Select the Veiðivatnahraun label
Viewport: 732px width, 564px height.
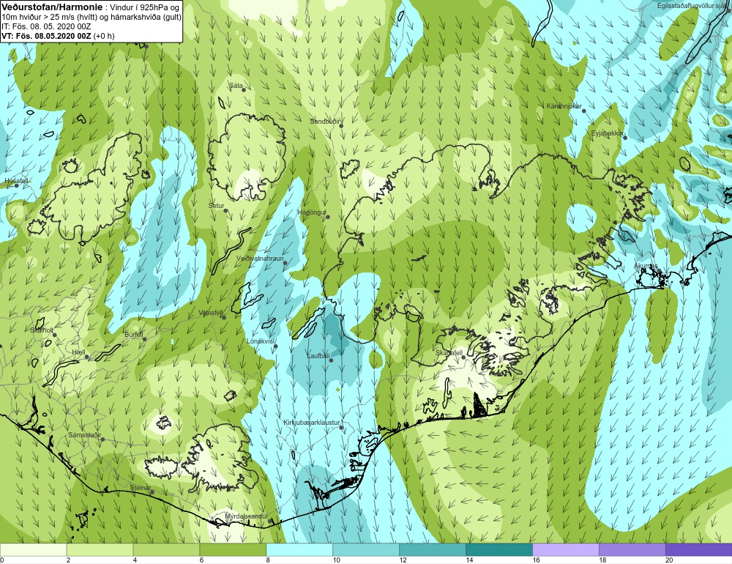point(260,258)
